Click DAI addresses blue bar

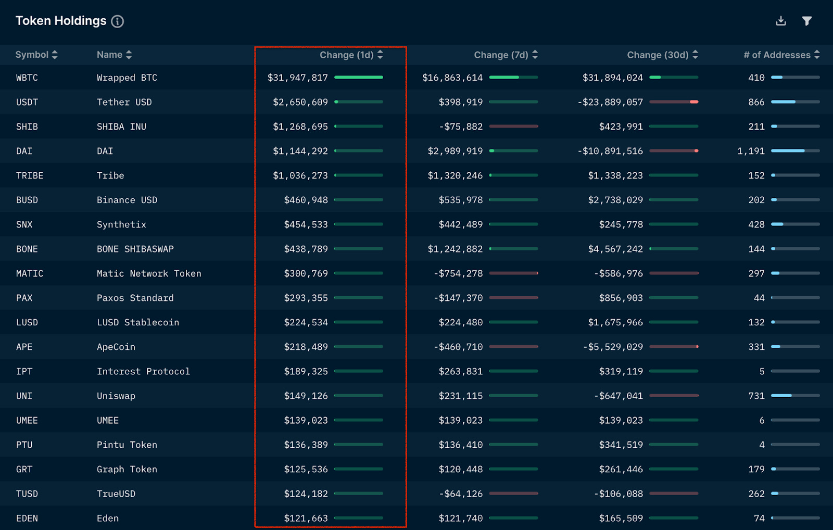(796, 151)
